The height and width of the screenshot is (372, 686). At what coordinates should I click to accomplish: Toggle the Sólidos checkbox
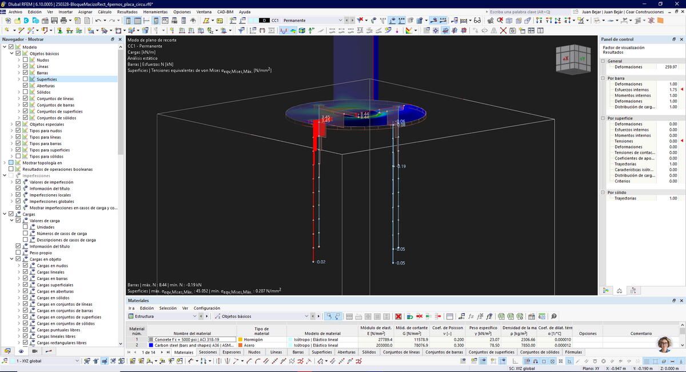coord(25,92)
